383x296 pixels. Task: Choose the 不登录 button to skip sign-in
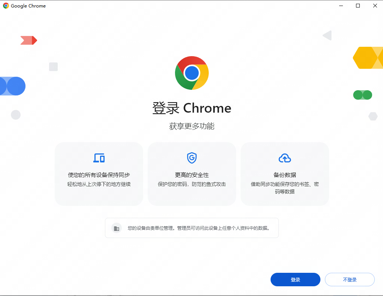[350, 280]
